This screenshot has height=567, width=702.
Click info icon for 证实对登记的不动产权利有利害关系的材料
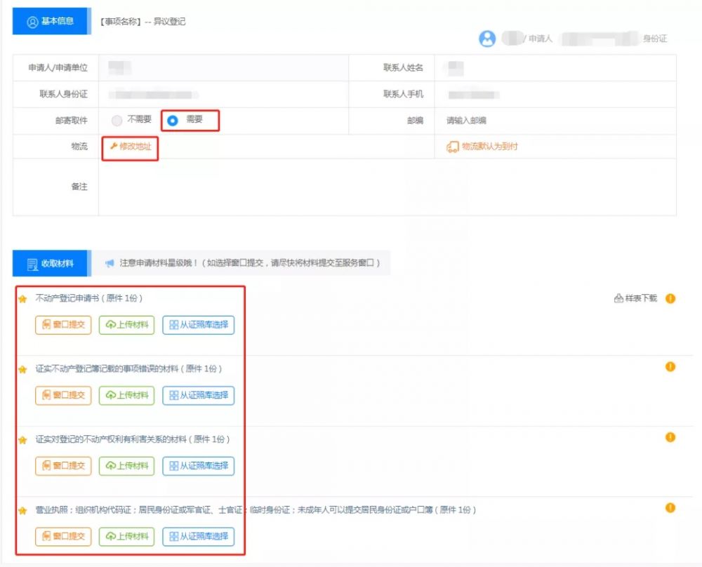(670, 437)
